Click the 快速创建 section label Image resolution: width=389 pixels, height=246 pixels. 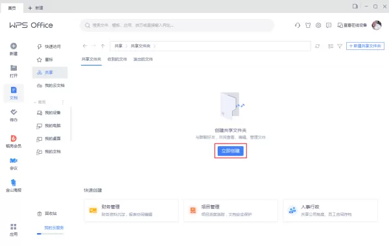click(93, 190)
